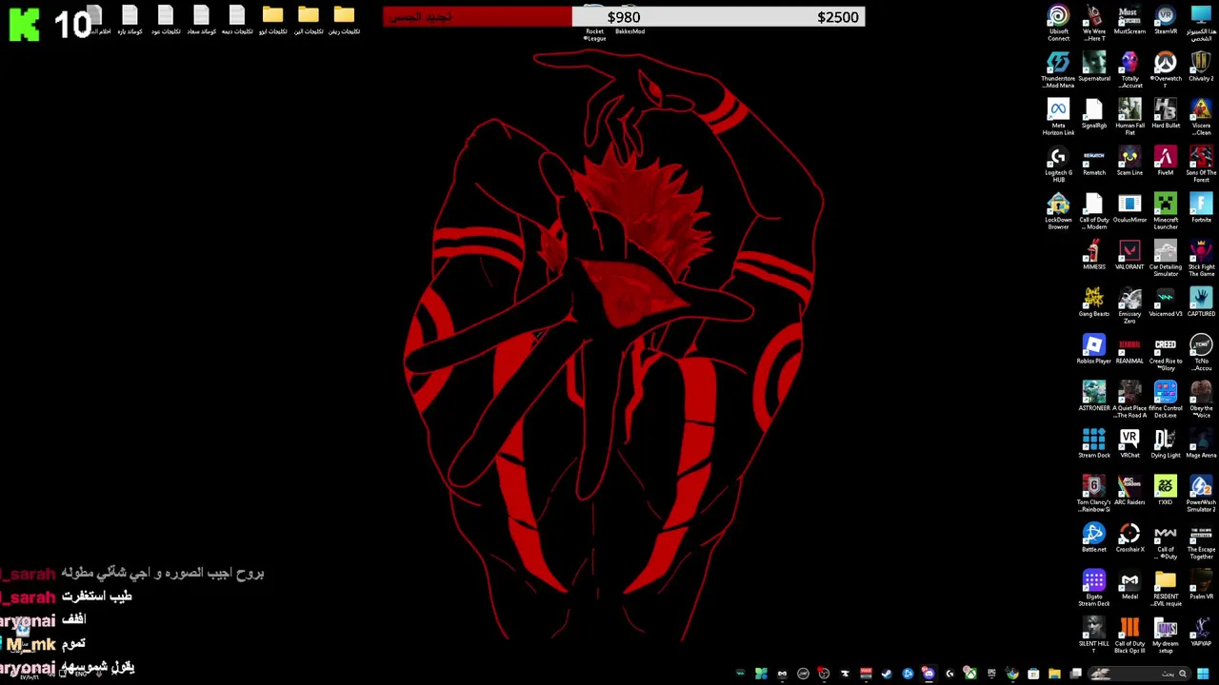Open the OculusMirror desktop icon
This screenshot has width=1219, height=685.
pyautogui.click(x=1129, y=208)
